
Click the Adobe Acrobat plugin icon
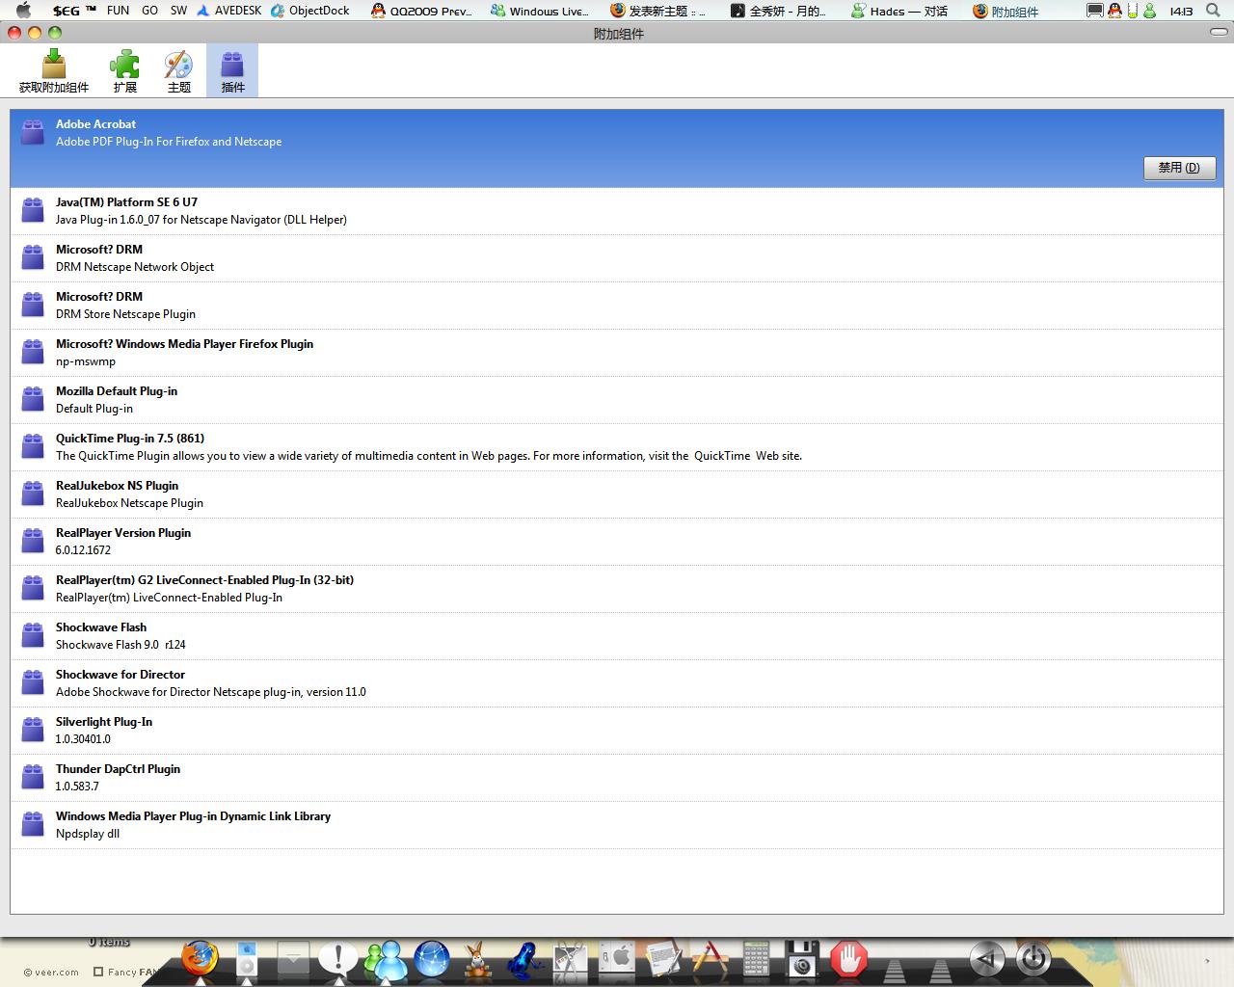33,132
